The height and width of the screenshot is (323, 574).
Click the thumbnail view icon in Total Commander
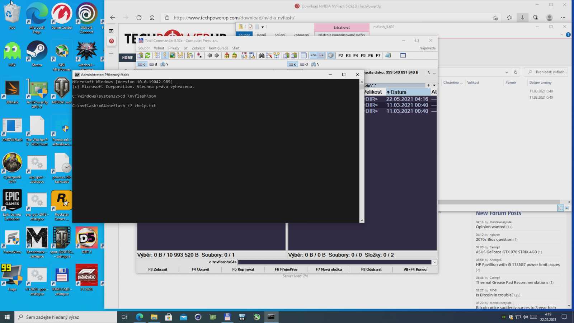(x=172, y=55)
